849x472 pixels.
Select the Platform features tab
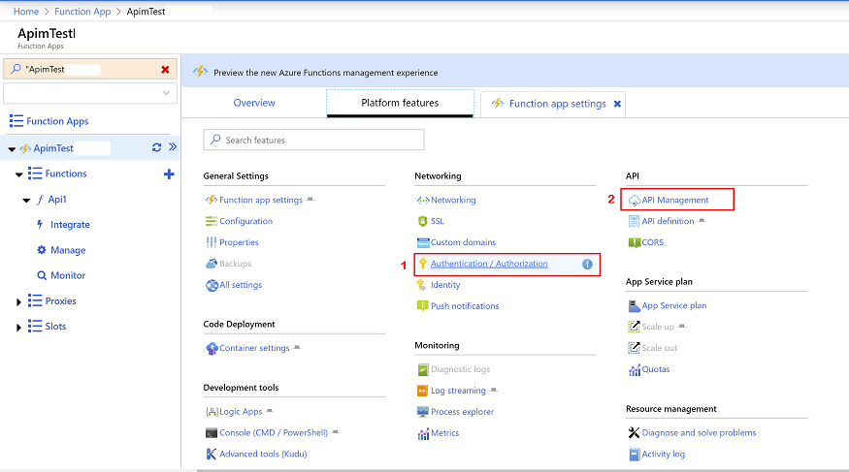tap(400, 103)
